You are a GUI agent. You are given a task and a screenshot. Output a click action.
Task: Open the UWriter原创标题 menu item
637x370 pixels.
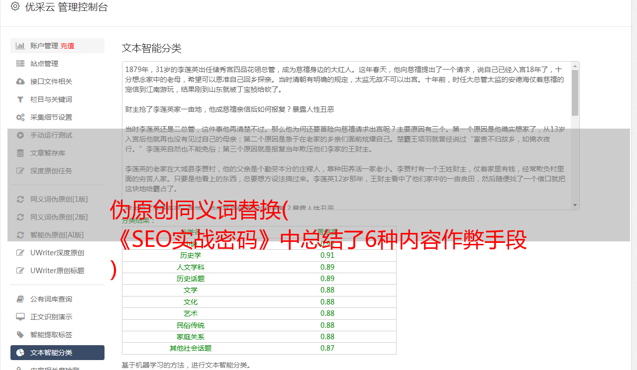tap(57, 271)
